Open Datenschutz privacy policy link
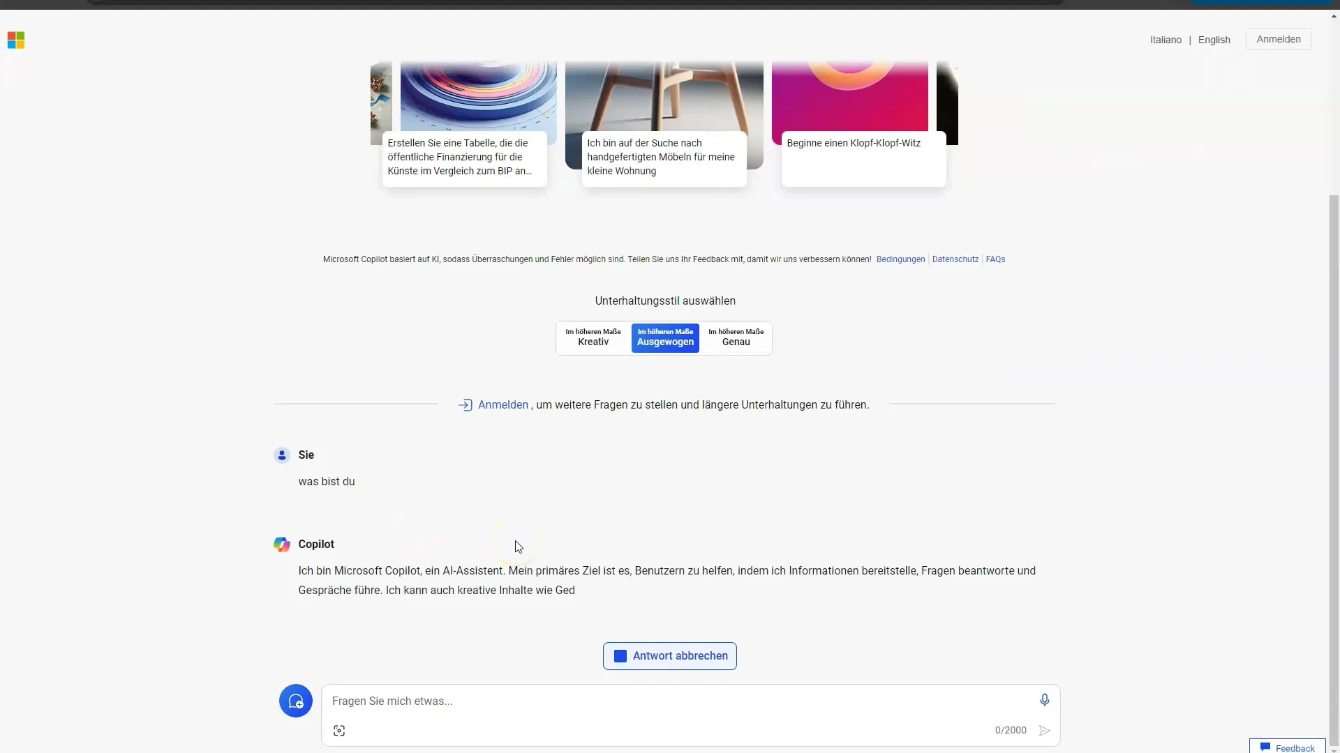The image size is (1340, 753). pos(955,259)
